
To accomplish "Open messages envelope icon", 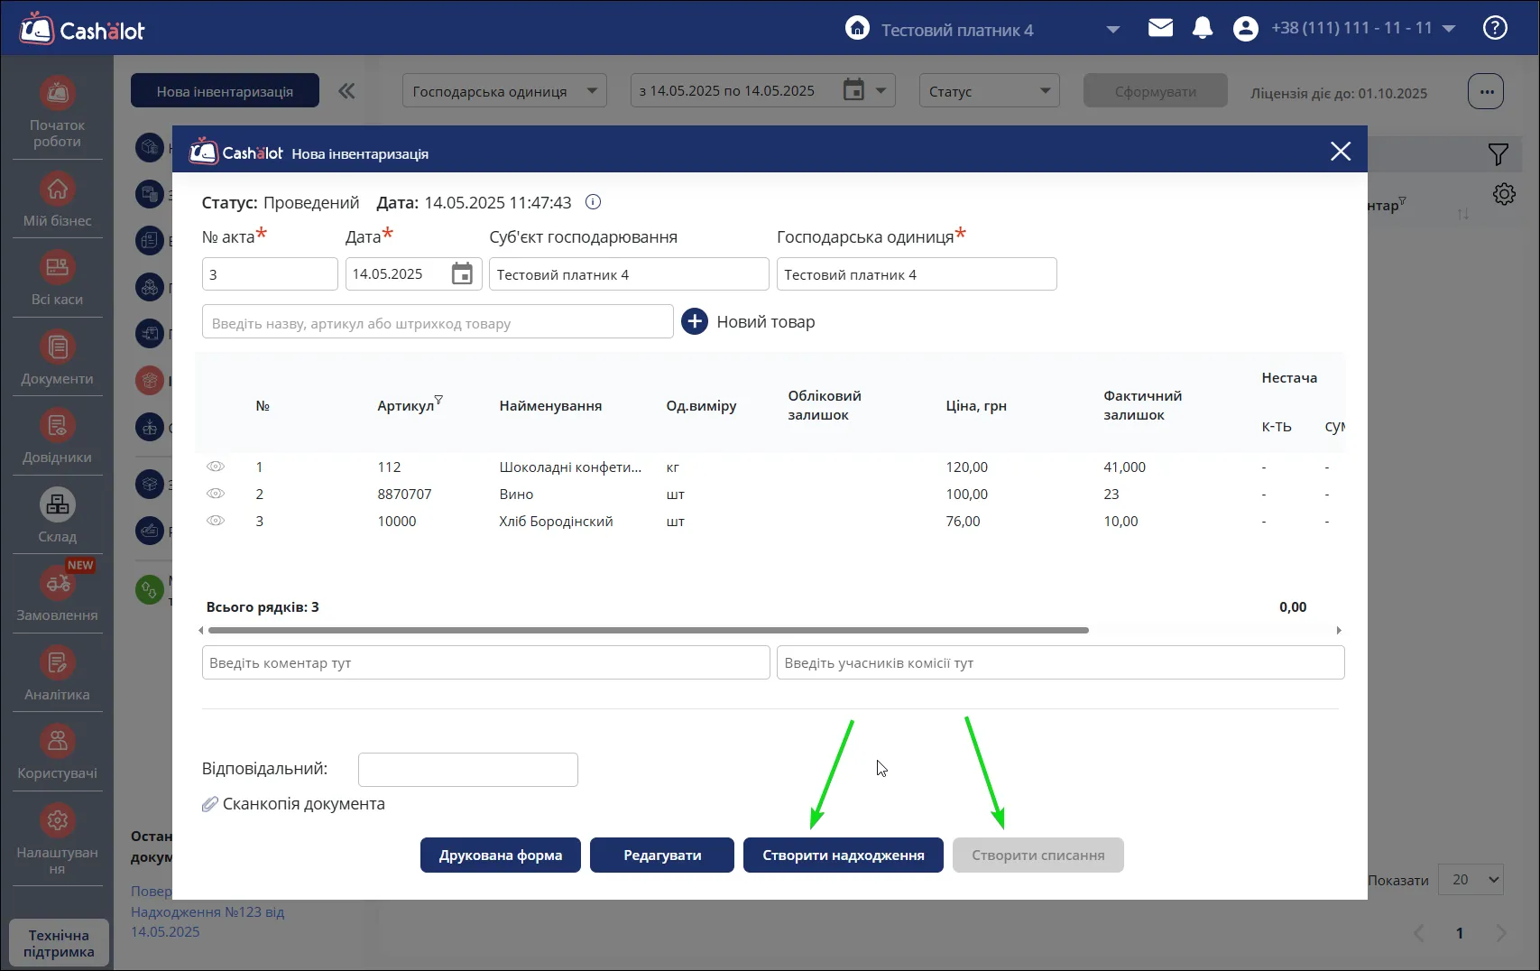I will coord(1160,28).
